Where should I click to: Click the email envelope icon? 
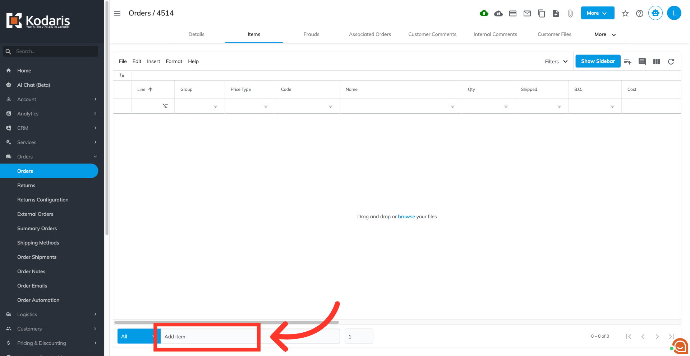tap(527, 14)
